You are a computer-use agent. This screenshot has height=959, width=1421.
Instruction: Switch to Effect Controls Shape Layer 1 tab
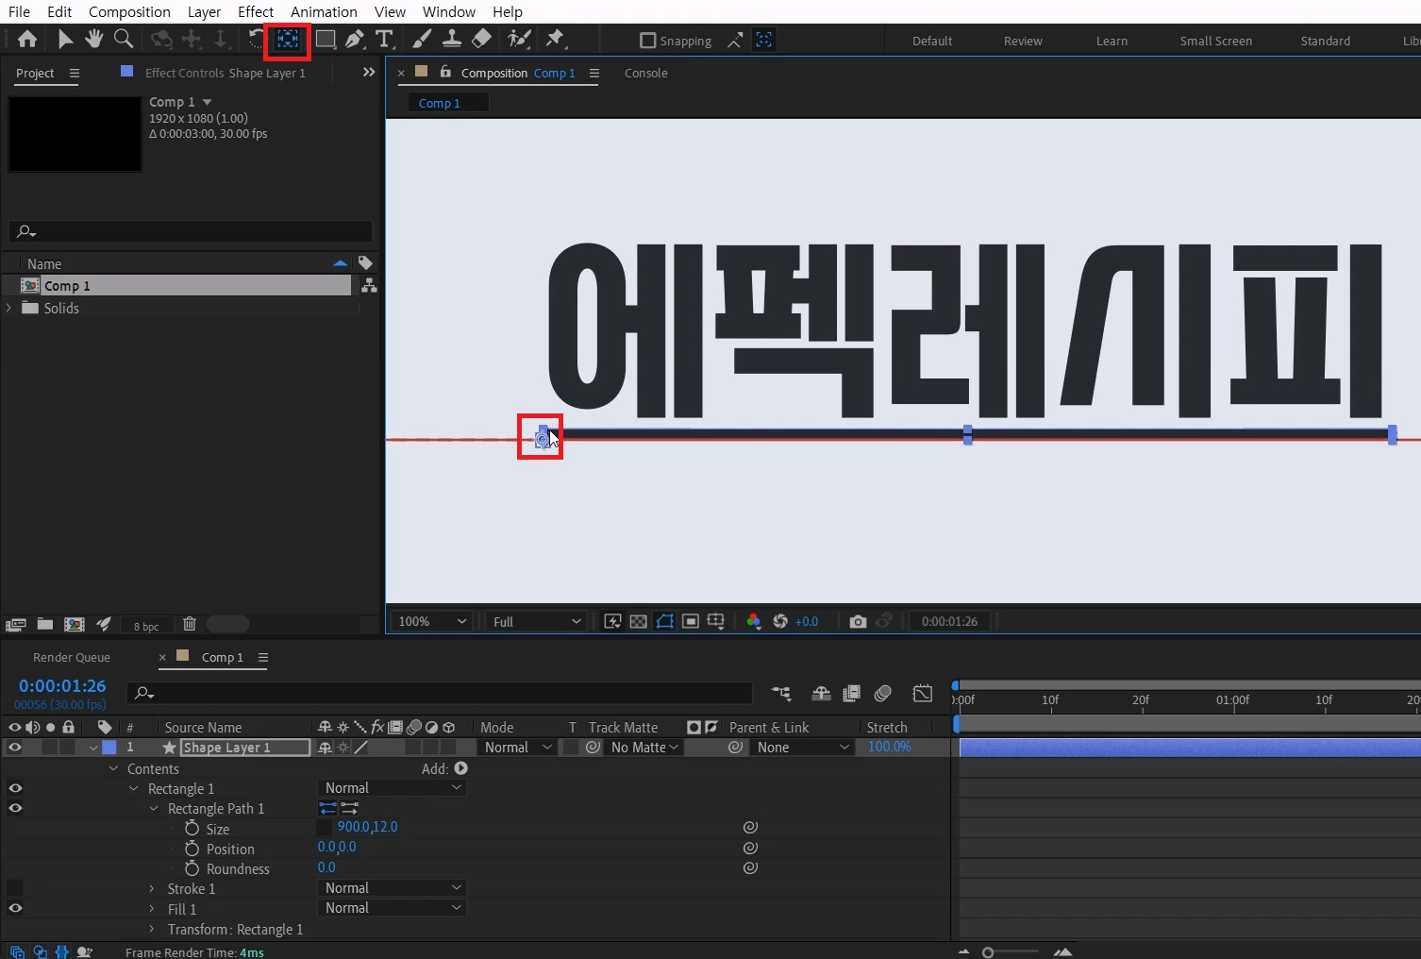click(x=225, y=73)
